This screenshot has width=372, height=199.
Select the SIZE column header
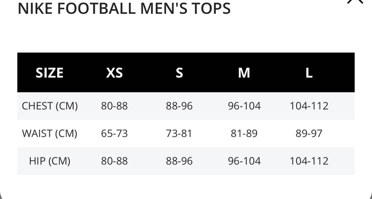(x=50, y=73)
